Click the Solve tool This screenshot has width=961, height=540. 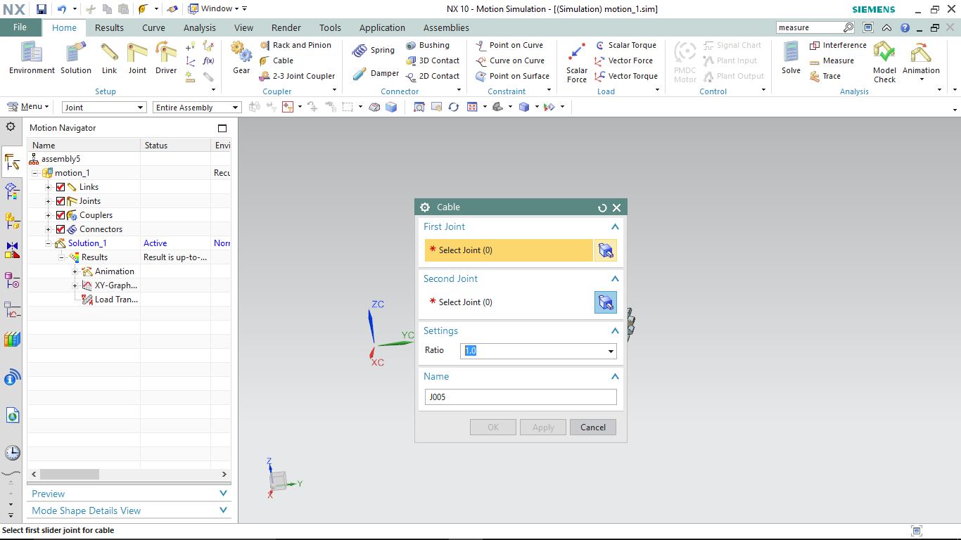pos(791,58)
